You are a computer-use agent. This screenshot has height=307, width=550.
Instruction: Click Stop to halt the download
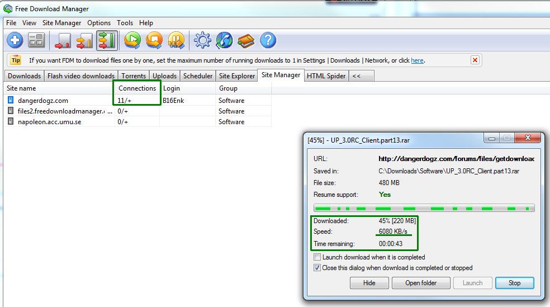point(515,283)
